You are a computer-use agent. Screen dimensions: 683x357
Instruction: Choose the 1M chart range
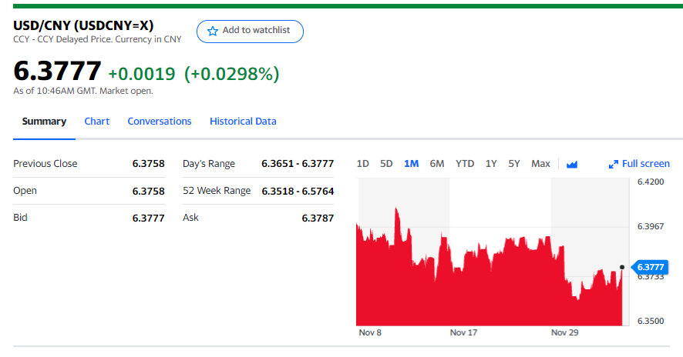(x=412, y=164)
